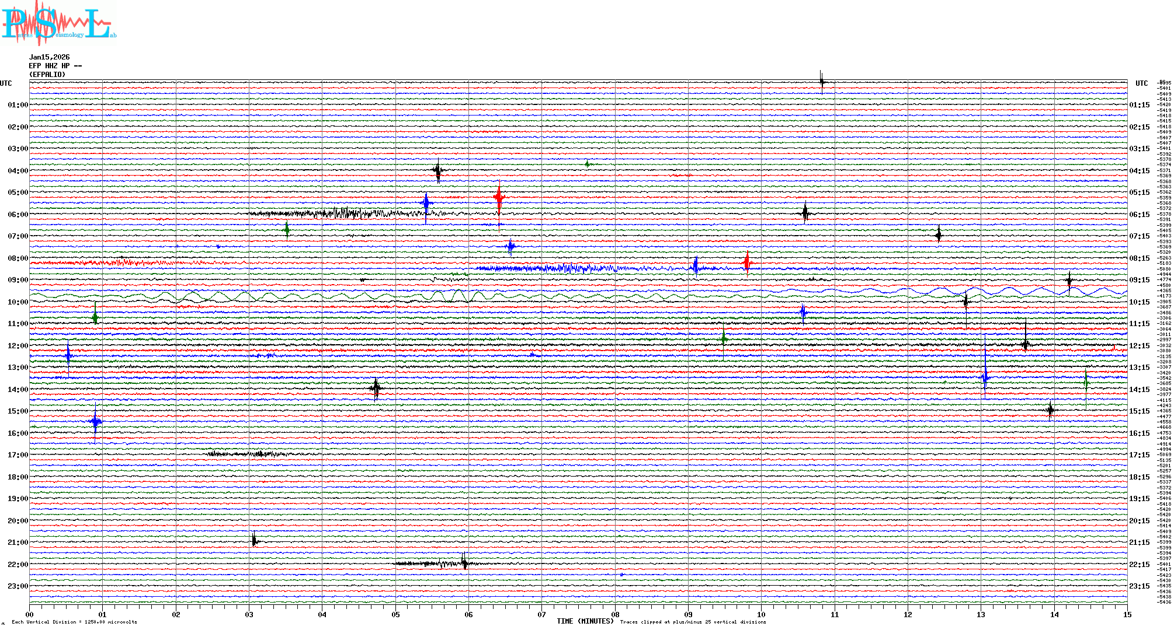The width and height of the screenshot is (1174, 630).
Task: Click the PSL Seismology Lab logo
Action: coord(58,23)
